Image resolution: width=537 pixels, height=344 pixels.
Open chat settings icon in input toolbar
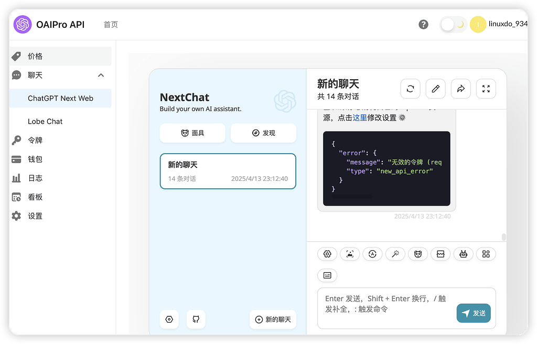click(x=327, y=254)
